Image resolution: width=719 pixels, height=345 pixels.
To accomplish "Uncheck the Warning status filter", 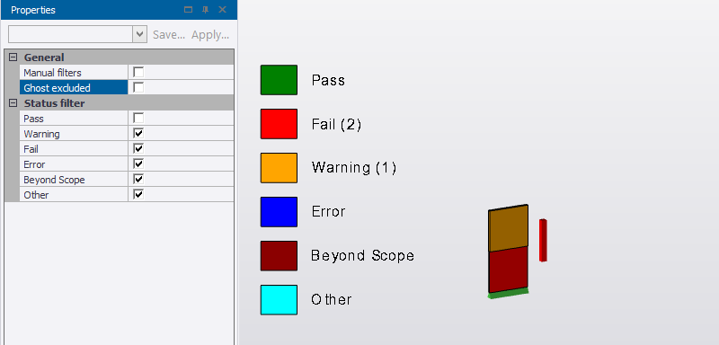I will click(138, 133).
